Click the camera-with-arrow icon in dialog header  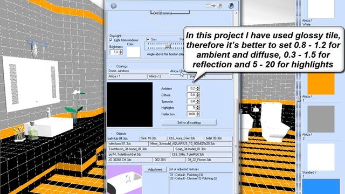(210, 6)
